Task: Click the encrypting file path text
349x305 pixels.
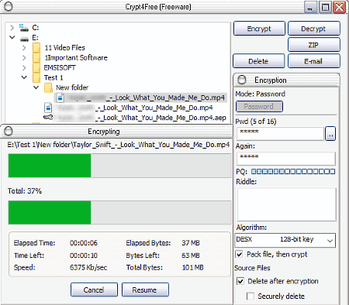Action: coord(119,145)
